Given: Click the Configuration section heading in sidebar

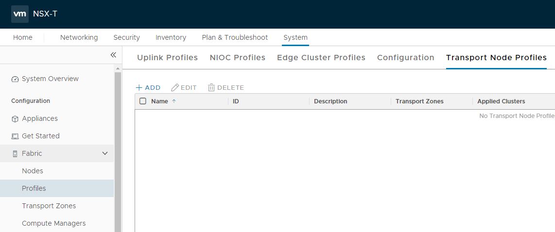Looking at the screenshot, I should point(31,101).
